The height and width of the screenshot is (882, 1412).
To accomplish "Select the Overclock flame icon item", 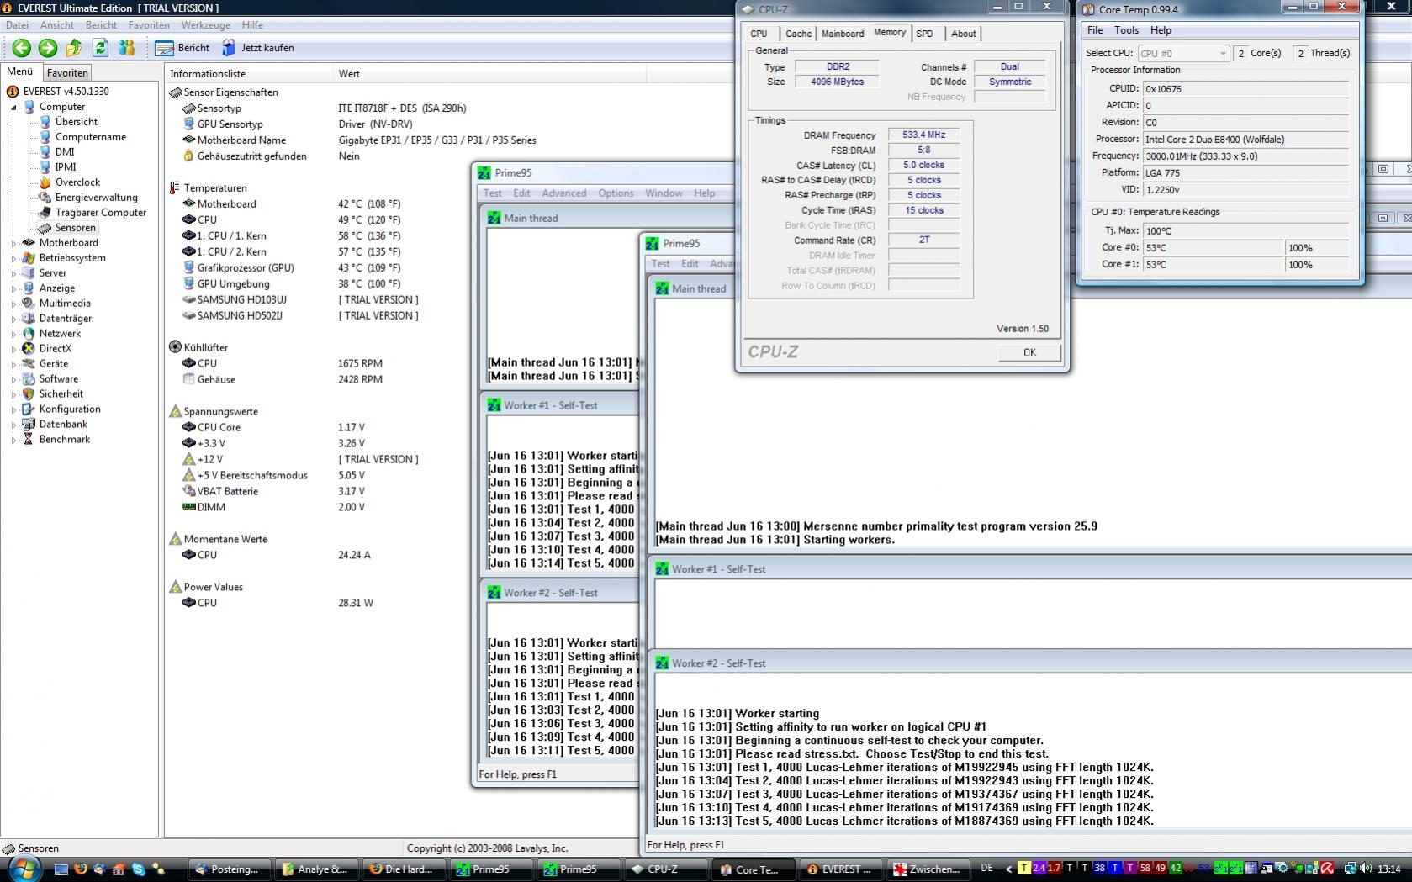I will pos(45,182).
